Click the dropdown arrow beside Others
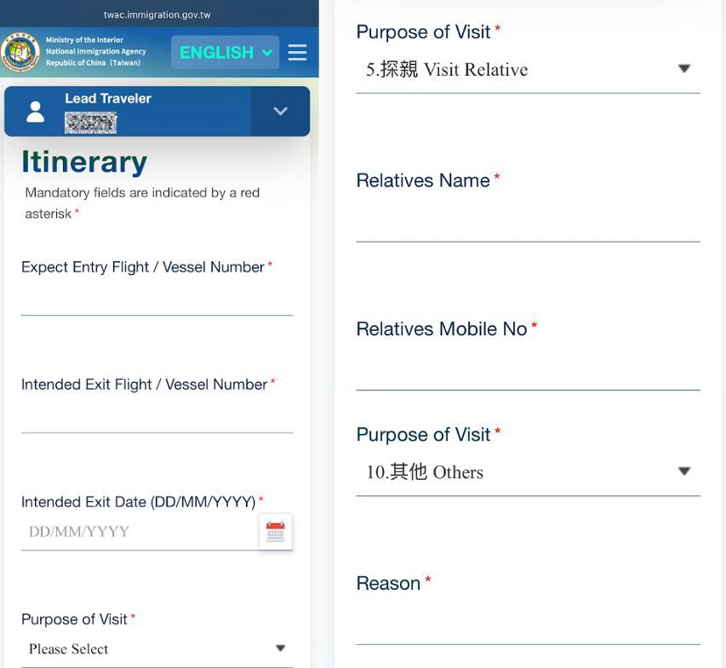 [x=684, y=471]
